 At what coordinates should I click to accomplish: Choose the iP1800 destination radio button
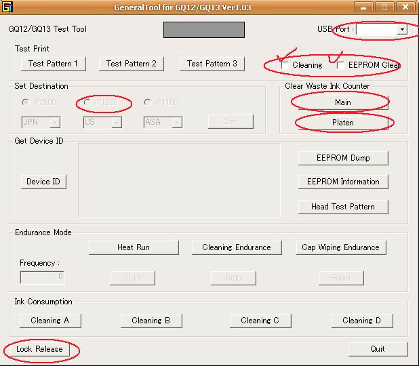coord(87,102)
